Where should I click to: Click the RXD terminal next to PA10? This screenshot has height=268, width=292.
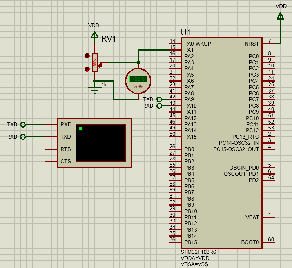[x=159, y=106]
